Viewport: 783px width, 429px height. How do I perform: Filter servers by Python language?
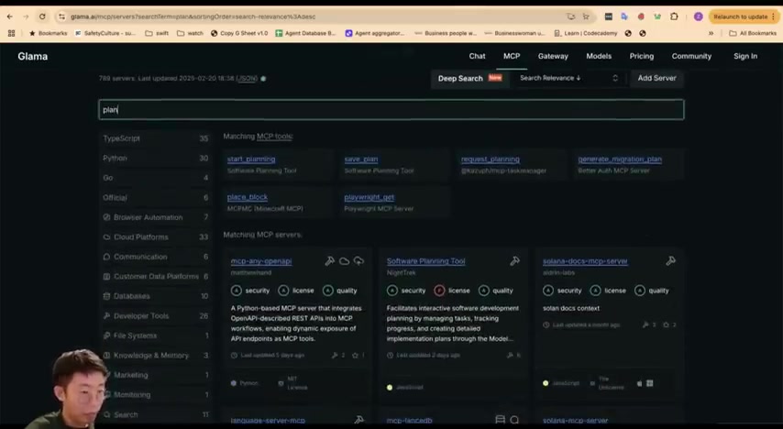coord(155,158)
